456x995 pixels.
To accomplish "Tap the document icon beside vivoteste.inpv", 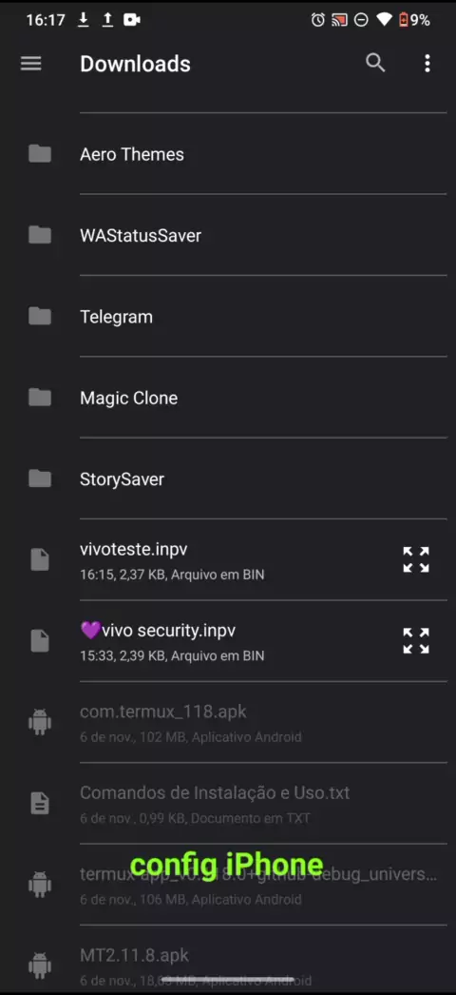I will [40, 559].
